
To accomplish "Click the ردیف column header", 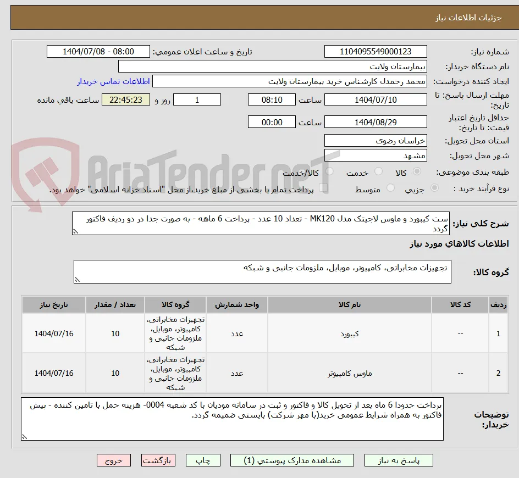I will (x=499, y=305).
